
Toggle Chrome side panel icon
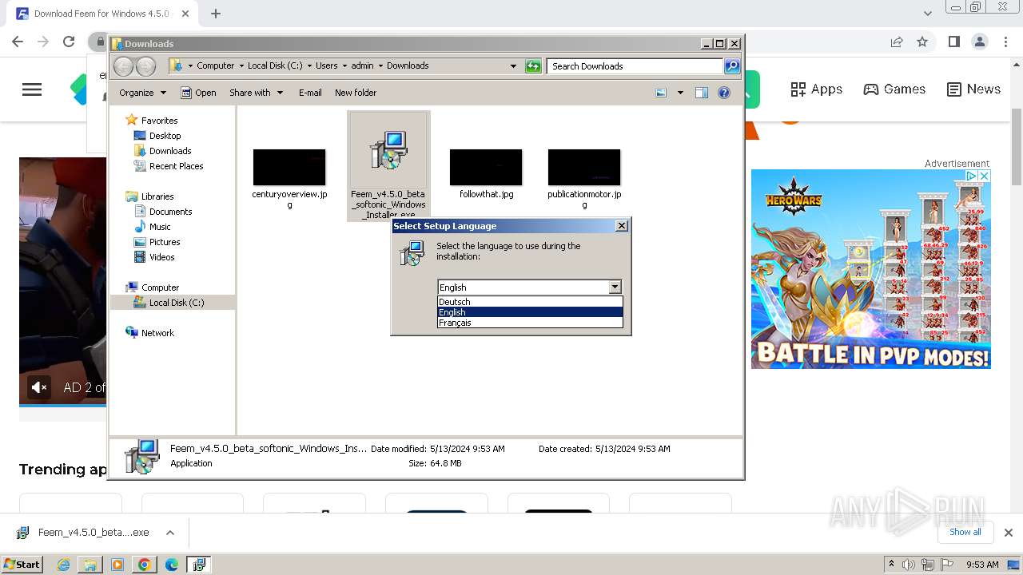953,42
